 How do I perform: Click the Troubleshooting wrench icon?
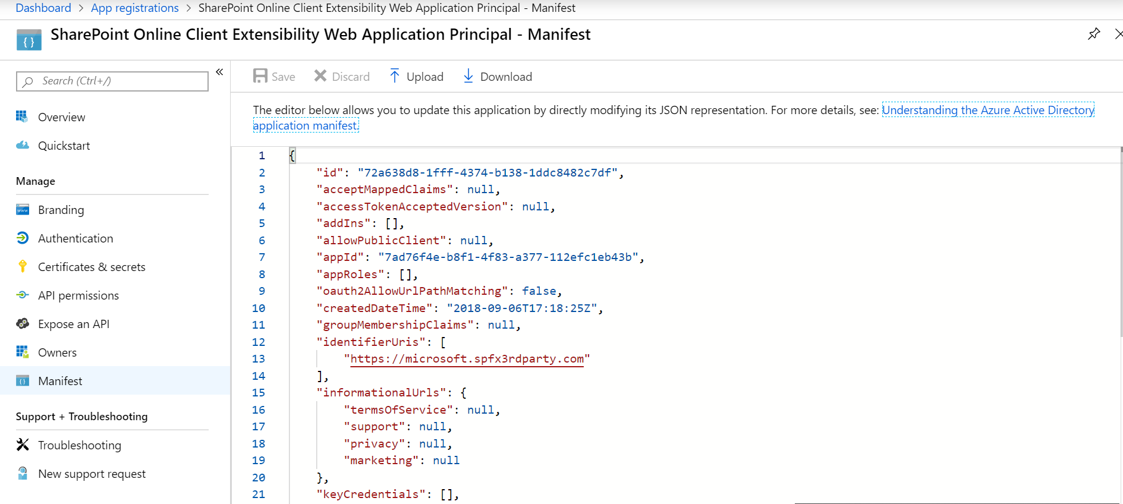23,445
